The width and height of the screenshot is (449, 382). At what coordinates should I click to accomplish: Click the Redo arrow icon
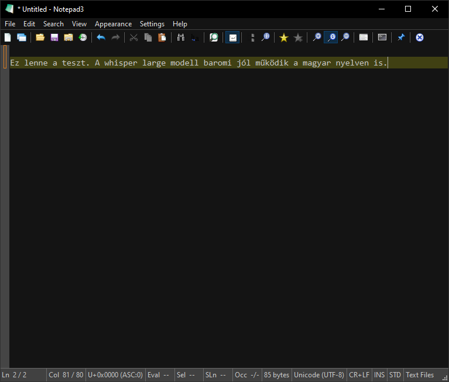115,37
